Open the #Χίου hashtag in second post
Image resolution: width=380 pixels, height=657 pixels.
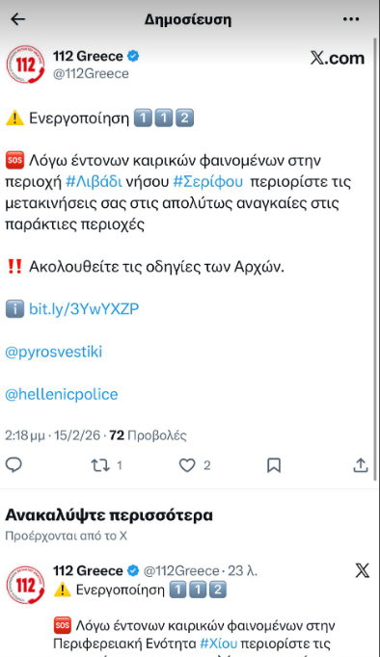pos(219,644)
